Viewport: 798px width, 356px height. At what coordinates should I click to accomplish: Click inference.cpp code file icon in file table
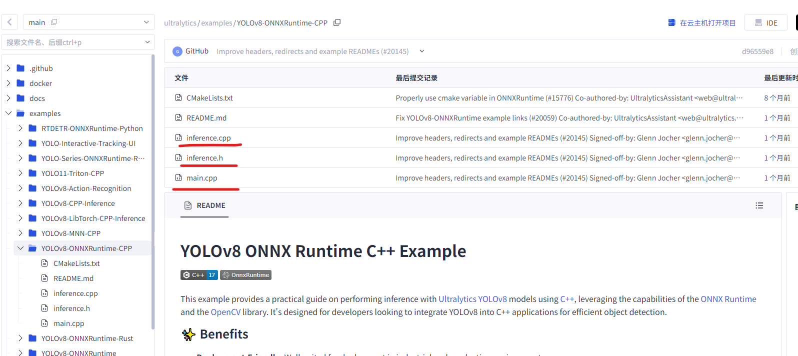coord(178,137)
